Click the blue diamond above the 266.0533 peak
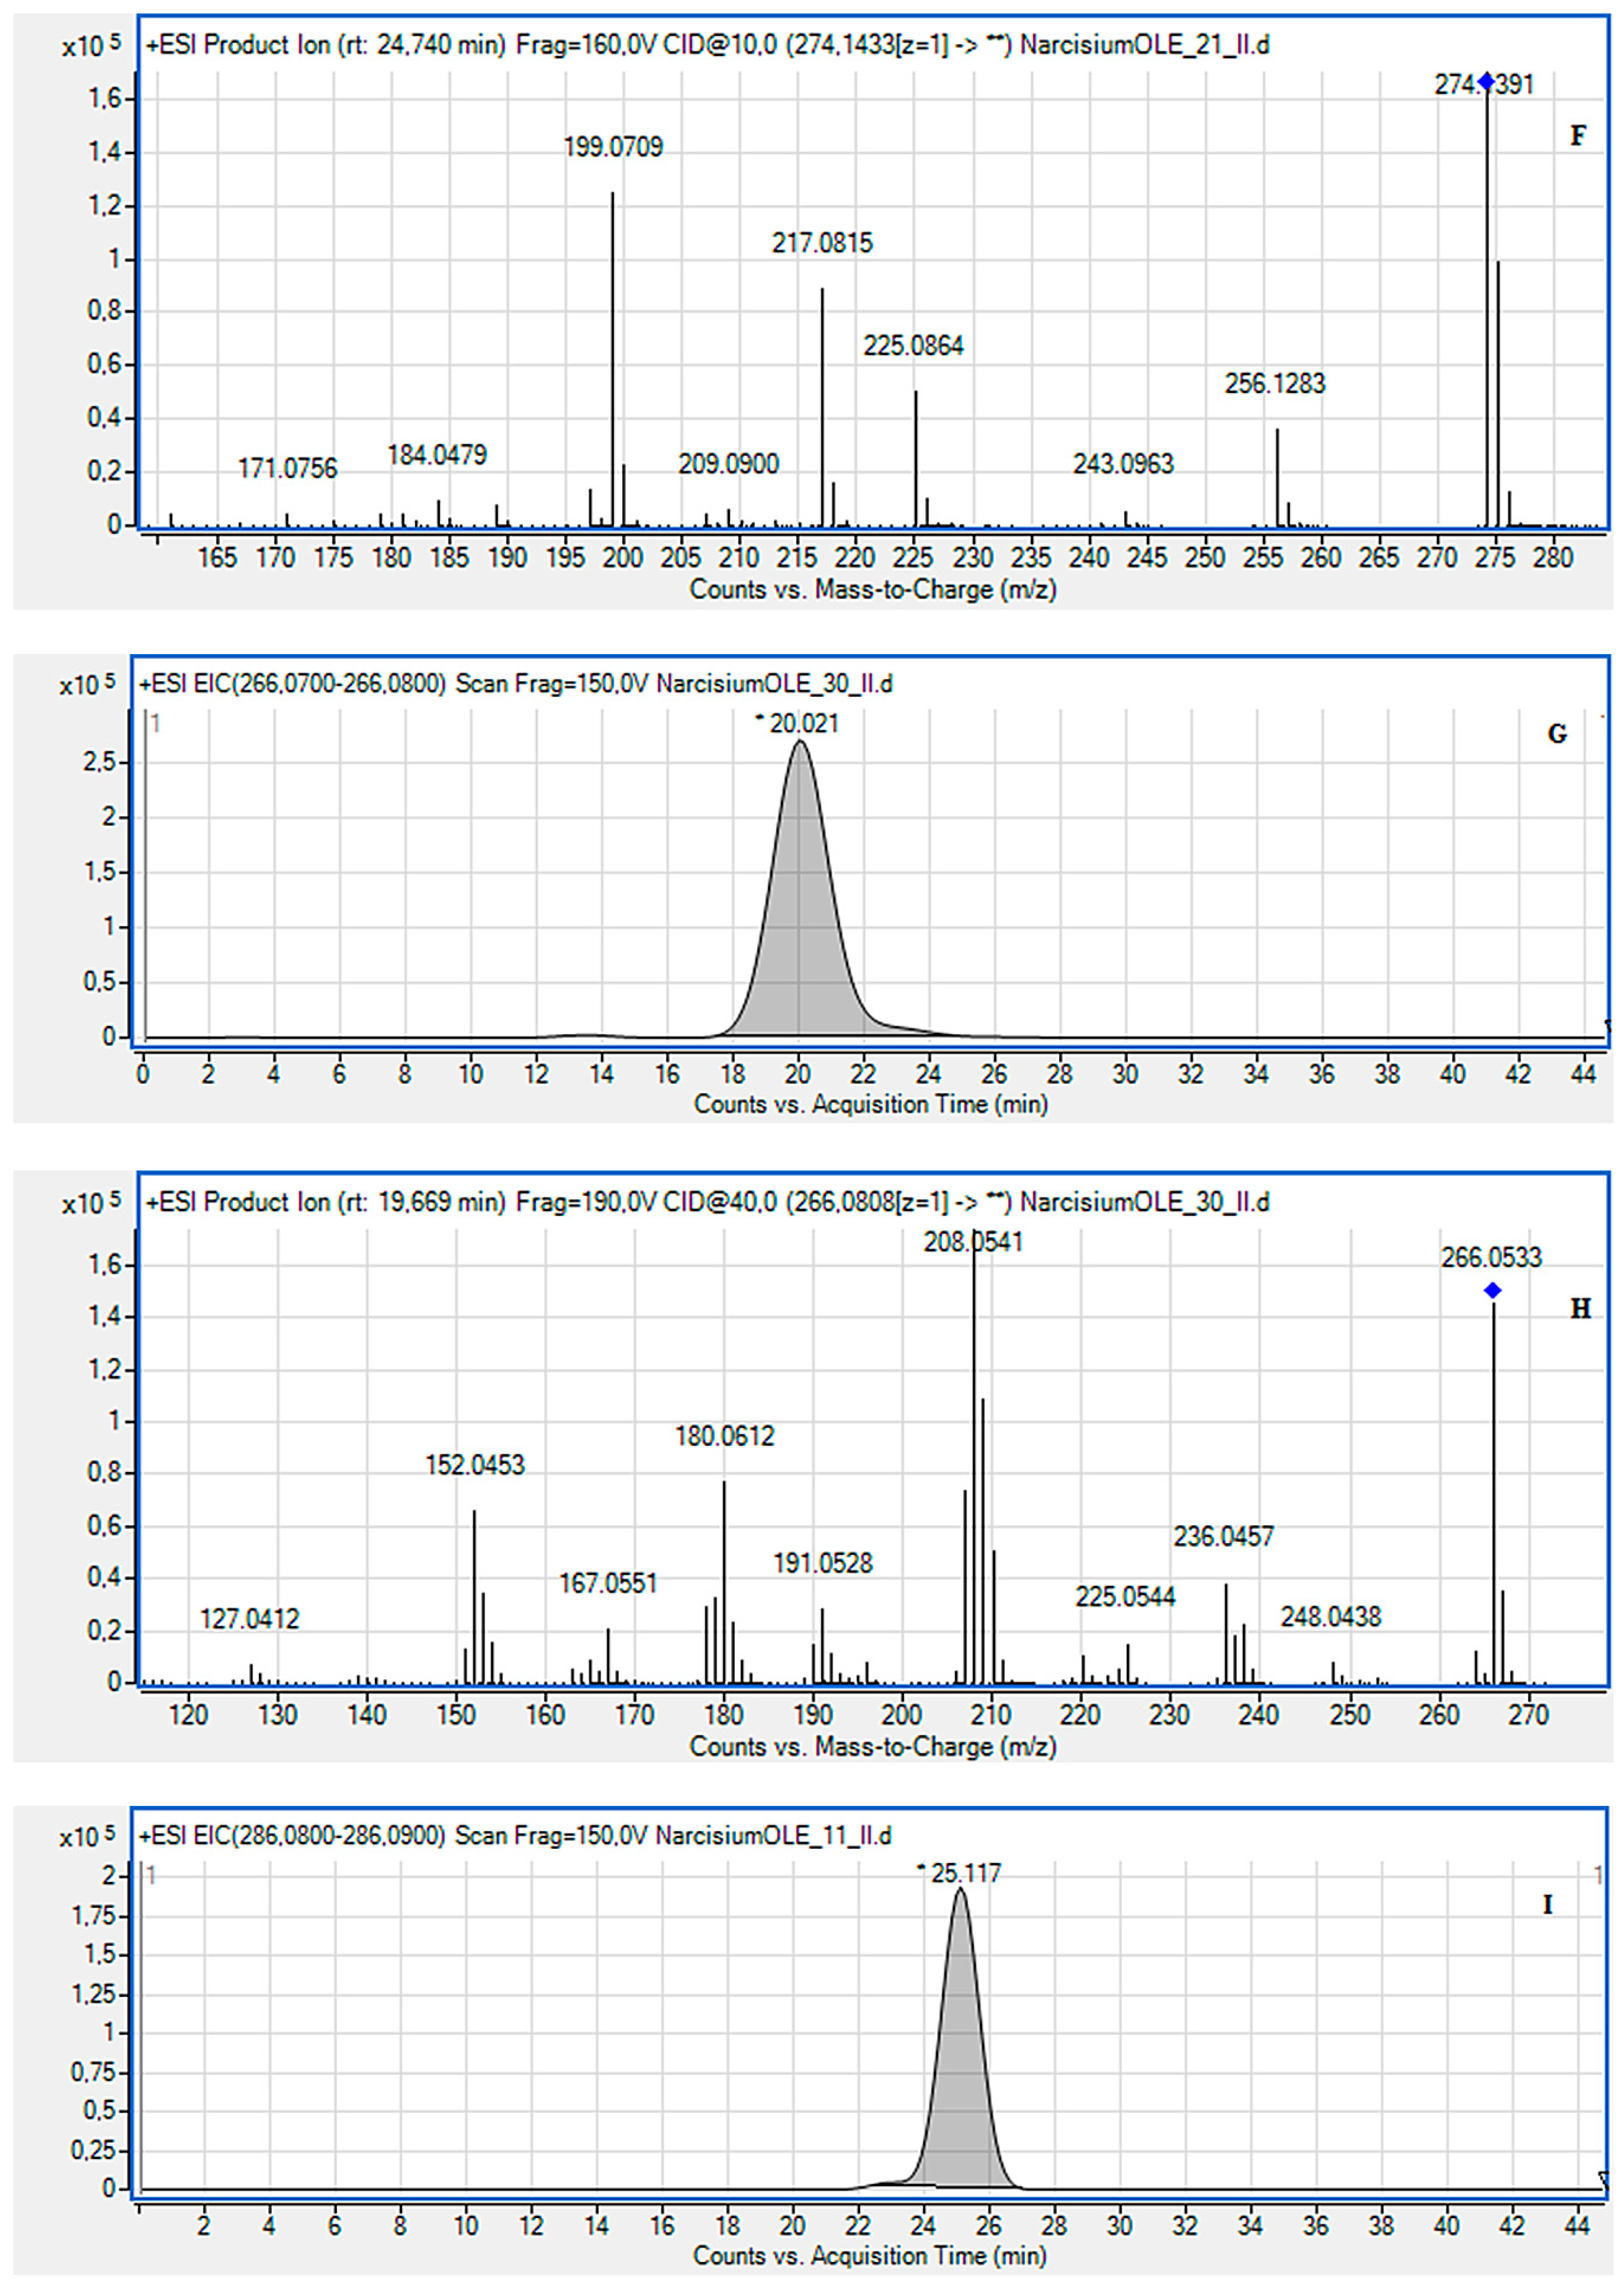1624x2288 pixels. coord(1492,1291)
